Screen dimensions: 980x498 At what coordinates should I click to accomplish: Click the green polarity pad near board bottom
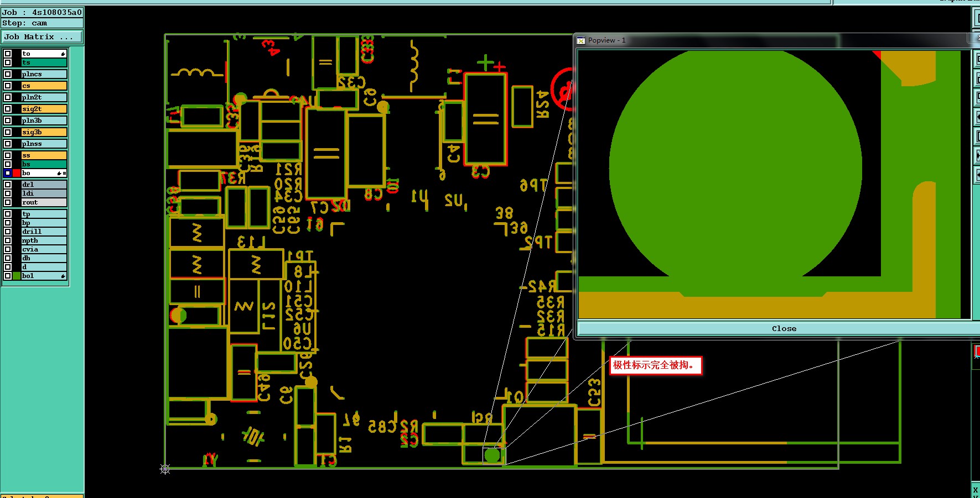pyautogui.click(x=492, y=455)
